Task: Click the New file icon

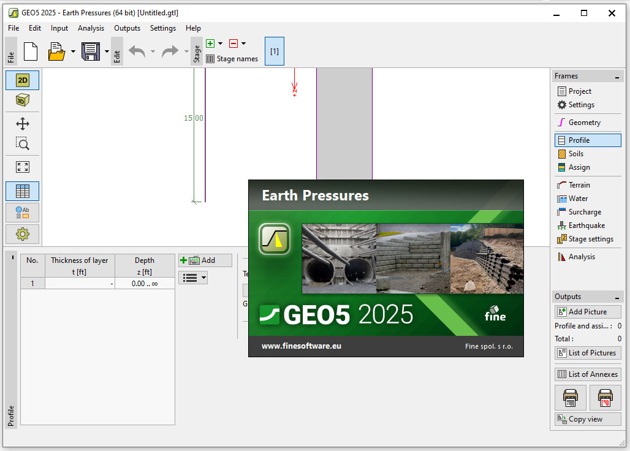Action: point(31,51)
